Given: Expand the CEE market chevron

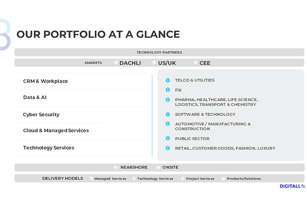Looking at the screenshot, I should 196,62.
